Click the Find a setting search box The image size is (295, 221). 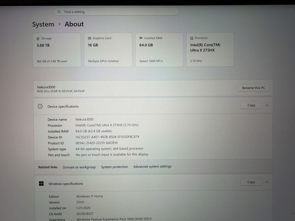click(x=117, y=12)
